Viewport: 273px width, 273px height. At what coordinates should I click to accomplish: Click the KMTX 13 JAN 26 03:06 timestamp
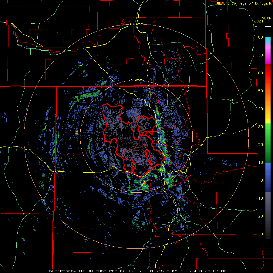[199, 271]
